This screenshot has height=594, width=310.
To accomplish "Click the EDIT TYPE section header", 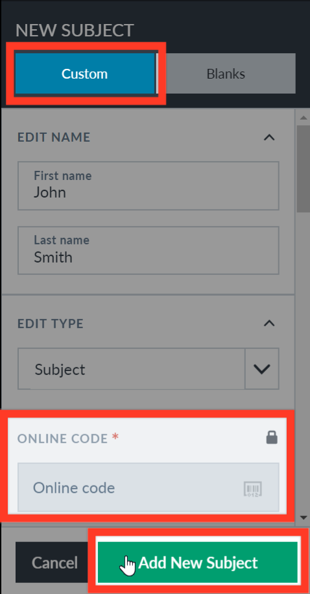I will 51,324.
